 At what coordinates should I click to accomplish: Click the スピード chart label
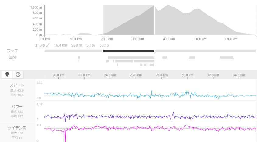[17, 85]
